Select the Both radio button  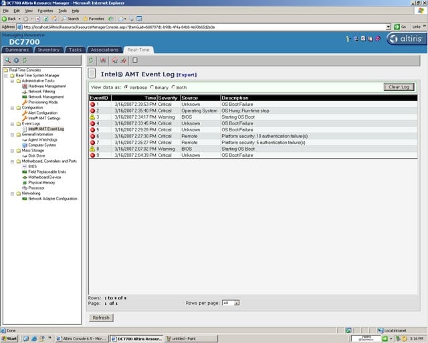click(173, 87)
